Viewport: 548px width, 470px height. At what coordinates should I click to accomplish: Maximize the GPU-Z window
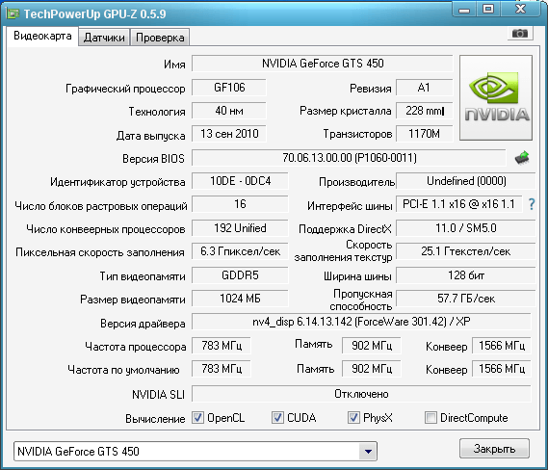[488, 10]
